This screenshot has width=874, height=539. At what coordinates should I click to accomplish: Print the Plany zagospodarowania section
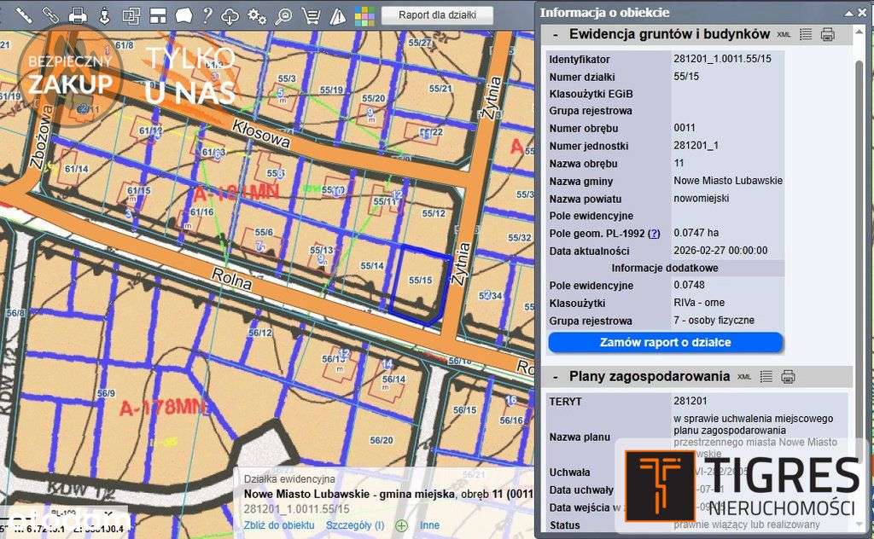pos(788,377)
